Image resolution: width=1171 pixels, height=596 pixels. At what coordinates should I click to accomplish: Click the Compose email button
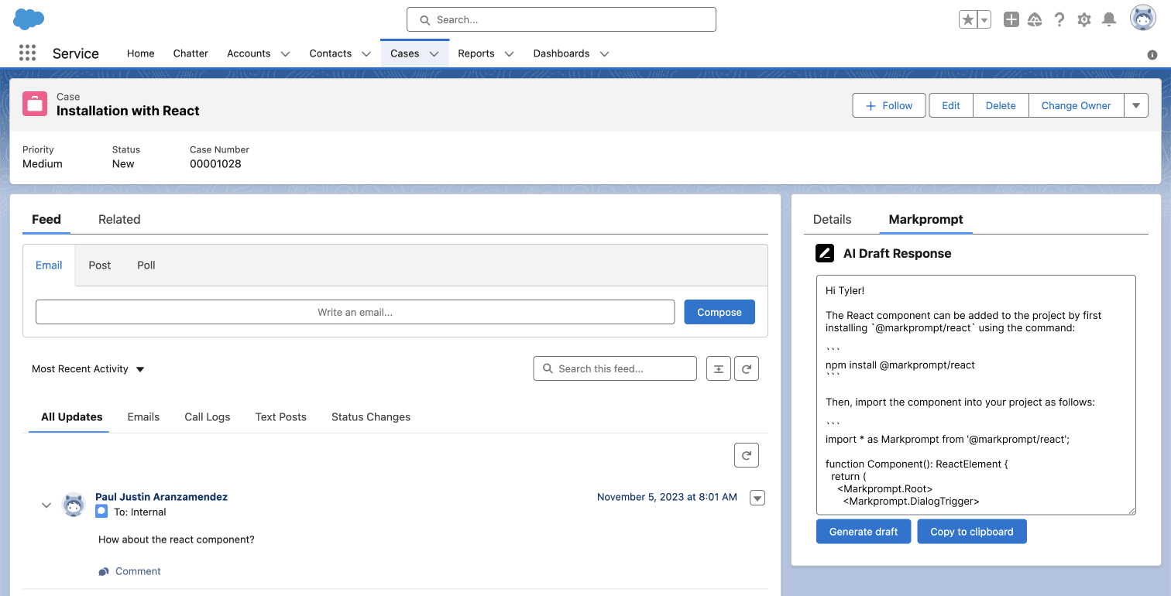[x=719, y=312]
